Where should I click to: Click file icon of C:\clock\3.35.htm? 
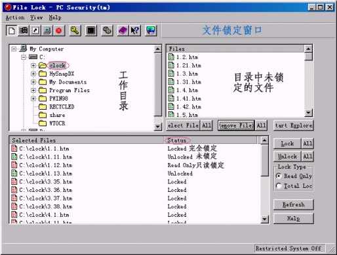pos(14,182)
